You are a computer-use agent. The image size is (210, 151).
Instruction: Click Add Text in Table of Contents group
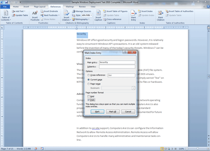point(19,11)
